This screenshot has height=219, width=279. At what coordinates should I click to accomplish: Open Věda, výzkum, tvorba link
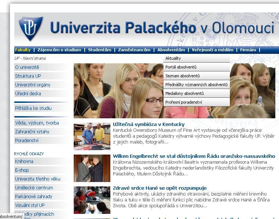pos(41,123)
